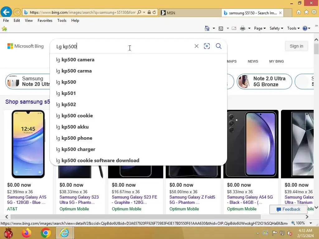Click the browser Forward arrow button
The width and height of the screenshot is (319, 239).
point(17,12)
